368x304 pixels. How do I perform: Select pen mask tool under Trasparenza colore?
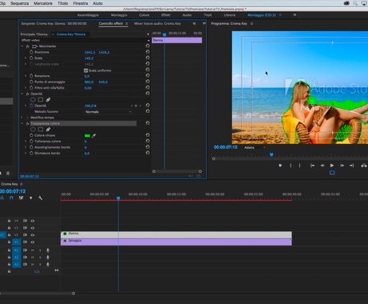tap(48, 130)
